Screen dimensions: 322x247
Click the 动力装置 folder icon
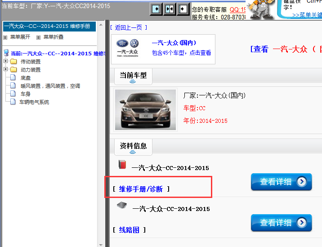pyautogui.click(x=13, y=69)
